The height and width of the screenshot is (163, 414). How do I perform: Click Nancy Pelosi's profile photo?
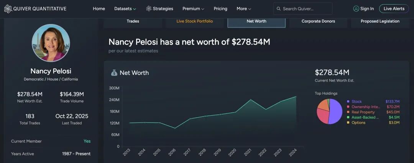coord(51,43)
